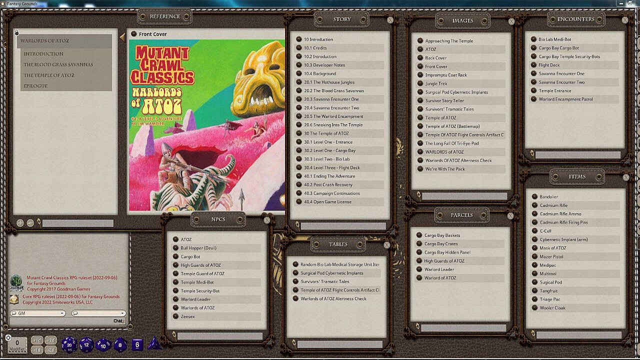Open the modifier settings gear icon
Image resolution: width=640 pixels, height=360 pixels.
click(8, 338)
